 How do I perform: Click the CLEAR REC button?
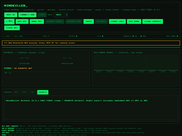[x=12, y=28]
